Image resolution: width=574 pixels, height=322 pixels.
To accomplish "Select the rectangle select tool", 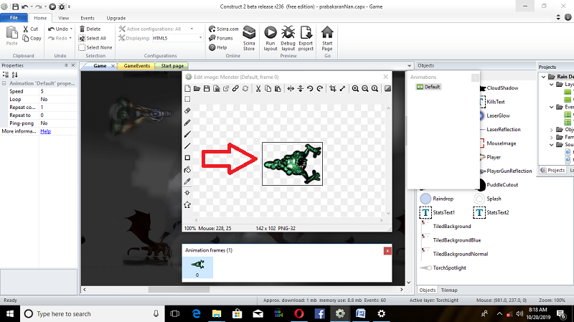I will pos(187,99).
